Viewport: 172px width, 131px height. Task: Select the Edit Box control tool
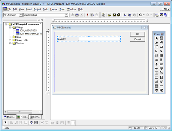tap(161, 42)
